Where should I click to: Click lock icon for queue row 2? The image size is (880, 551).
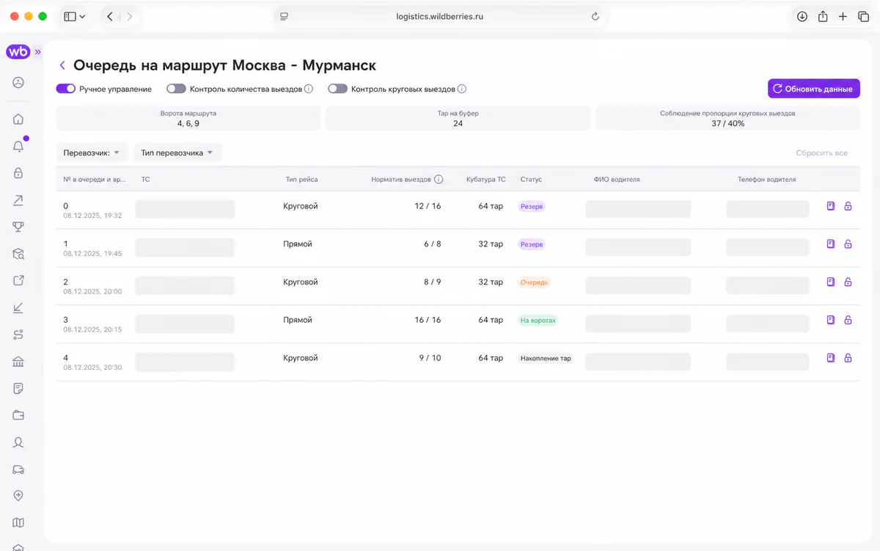848,282
